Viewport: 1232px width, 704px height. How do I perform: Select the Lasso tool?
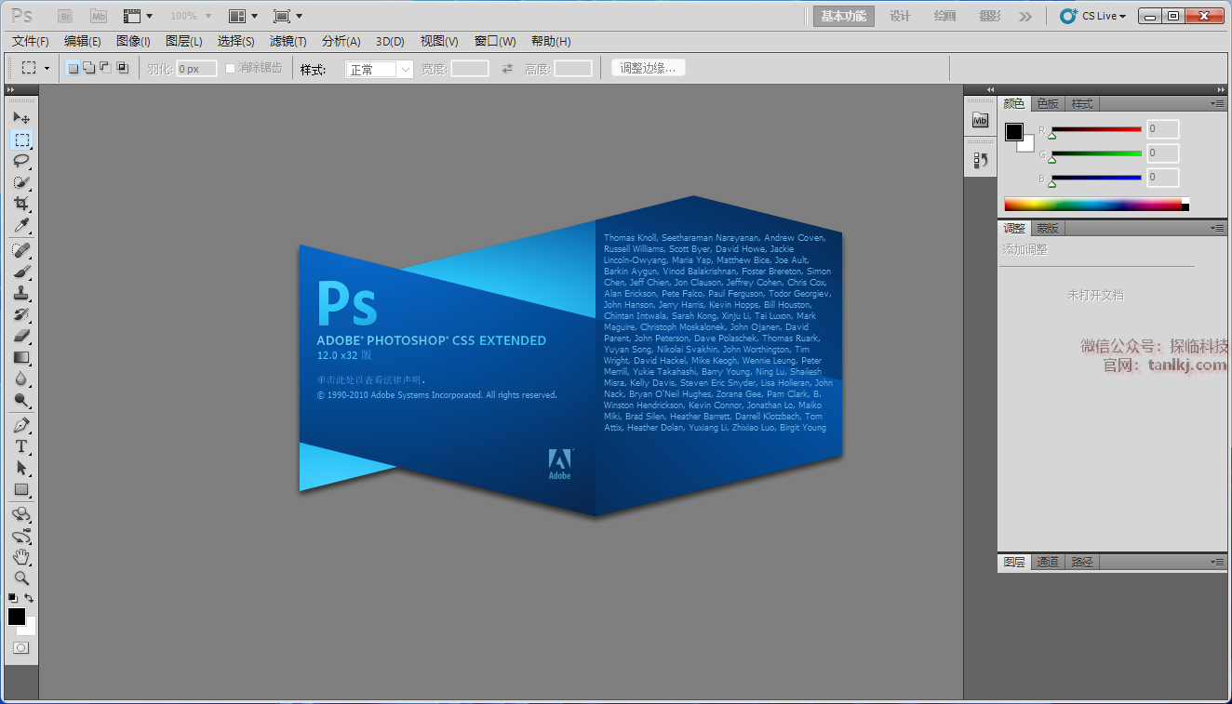[21, 161]
